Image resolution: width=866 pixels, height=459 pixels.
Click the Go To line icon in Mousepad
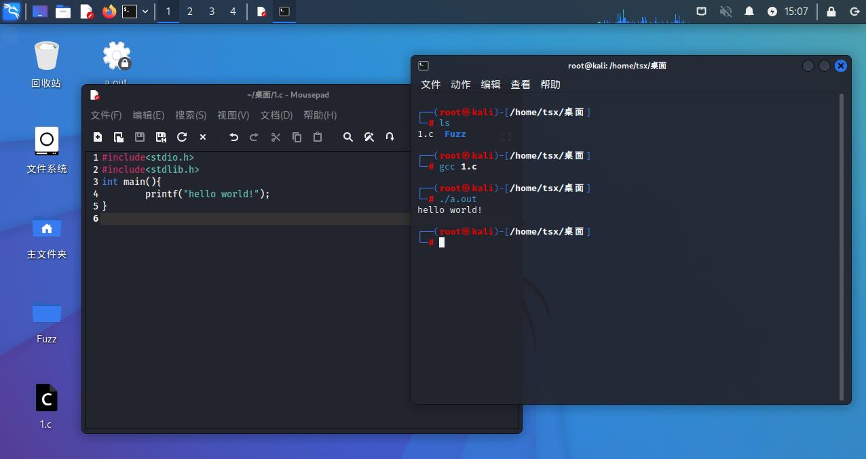click(x=390, y=137)
